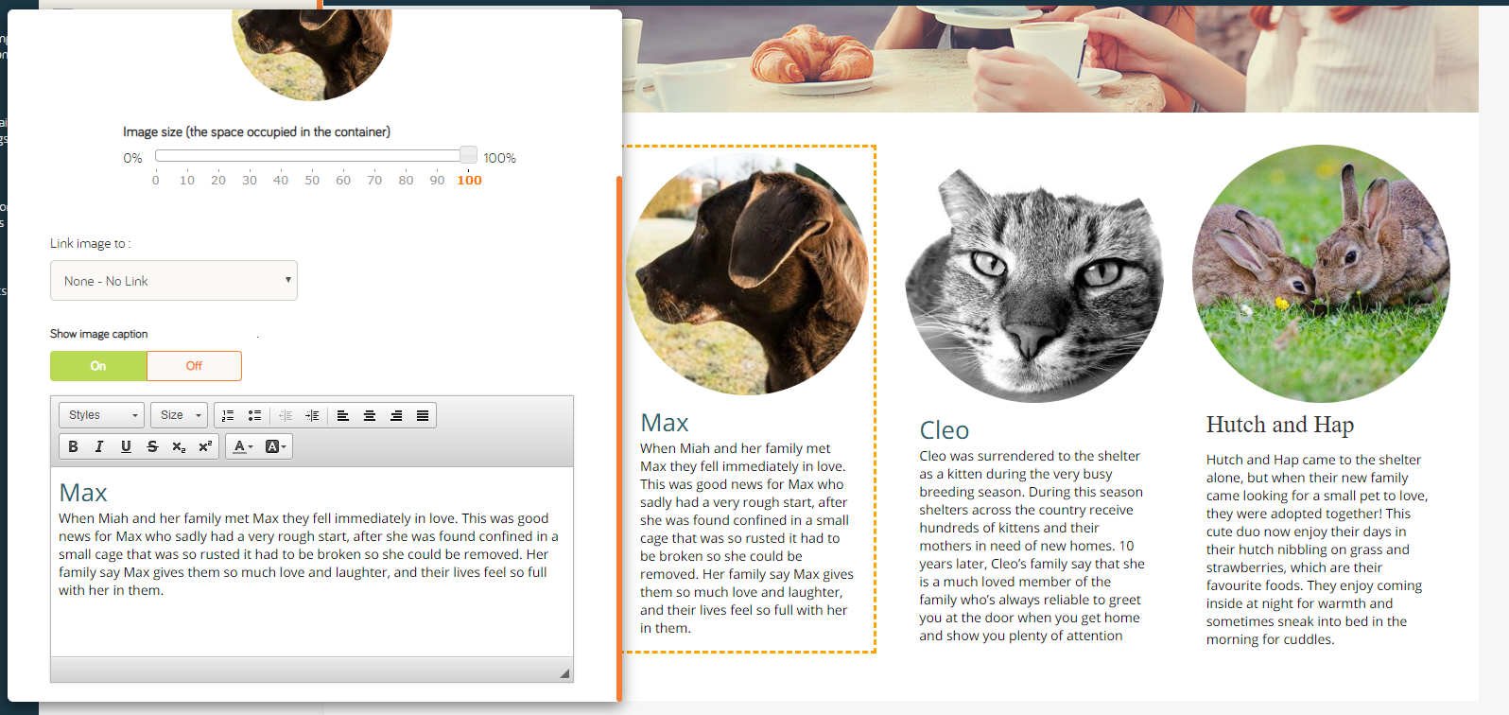Underline the selected caption text
The image size is (1509, 715).
126,446
